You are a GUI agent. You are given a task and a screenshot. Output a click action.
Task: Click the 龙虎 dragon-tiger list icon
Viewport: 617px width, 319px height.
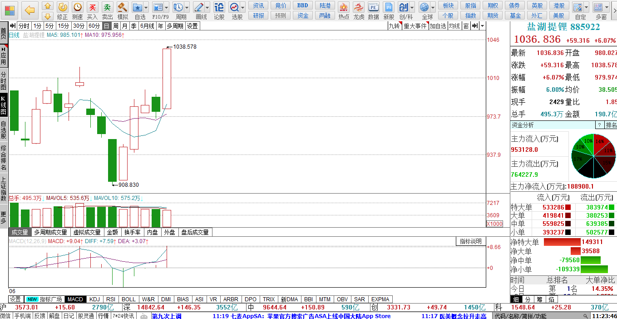359,7
